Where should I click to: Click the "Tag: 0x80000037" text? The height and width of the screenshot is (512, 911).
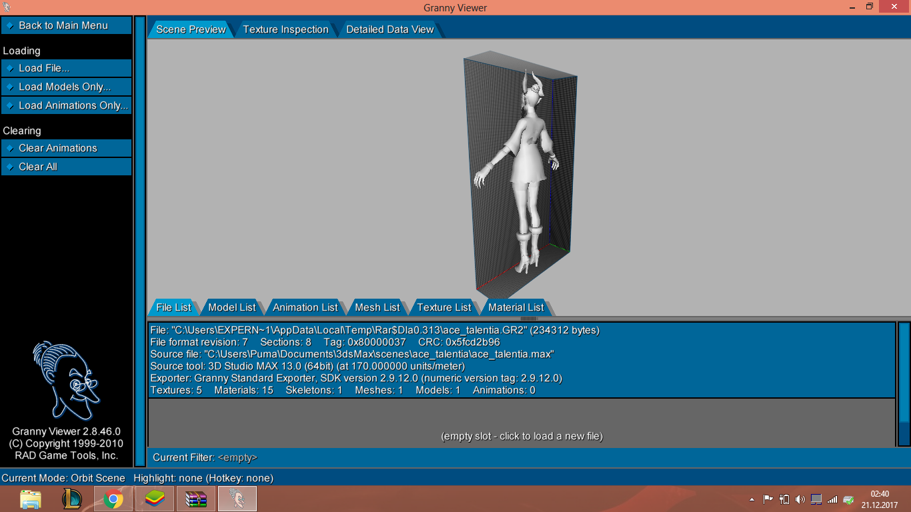pyautogui.click(x=365, y=342)
